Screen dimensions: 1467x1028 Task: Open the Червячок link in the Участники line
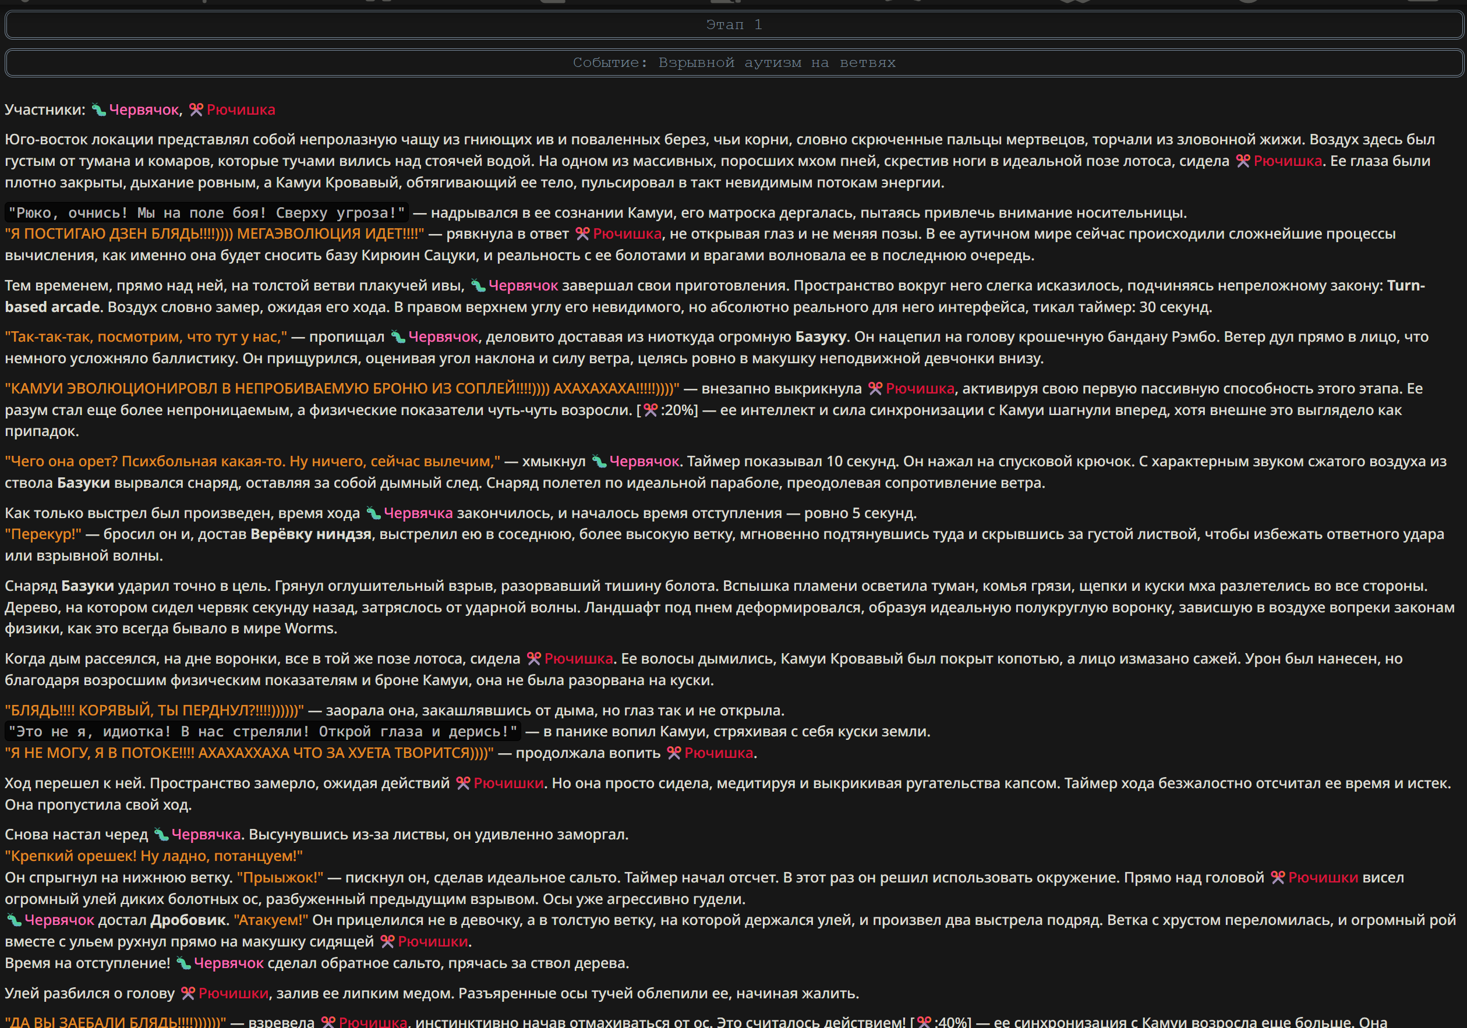coord(144,110)
